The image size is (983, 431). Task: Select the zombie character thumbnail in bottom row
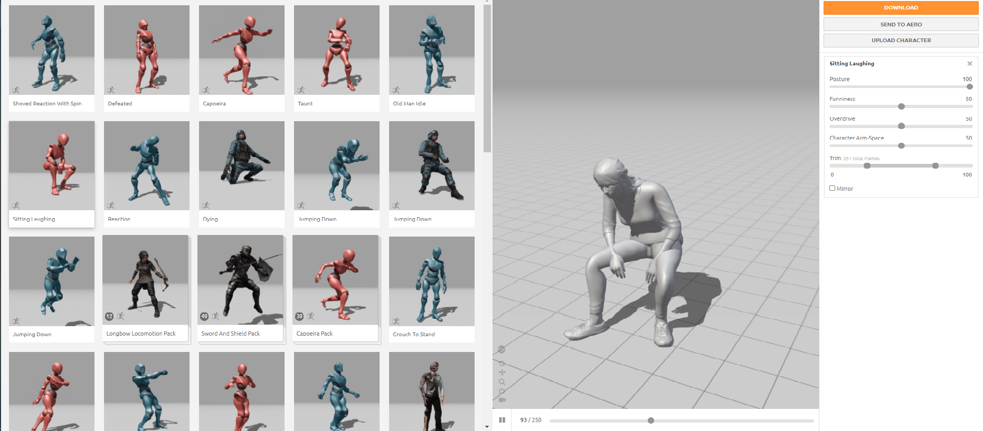(x=432, y=391)
